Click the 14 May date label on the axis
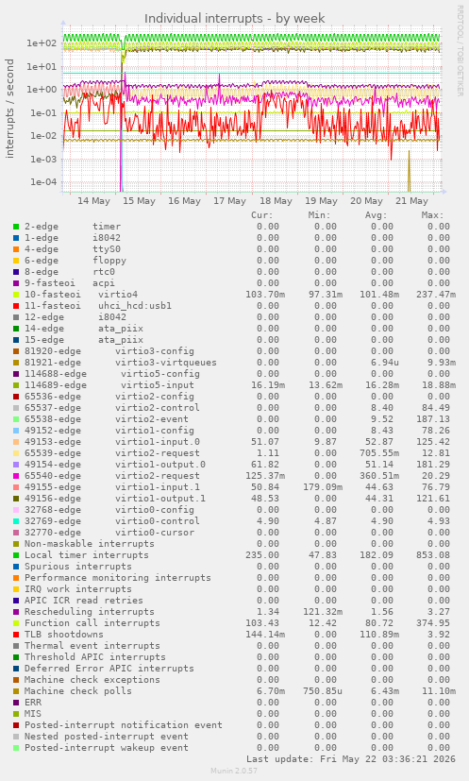This screenshot has height=781, width=469. click(93, 201)
